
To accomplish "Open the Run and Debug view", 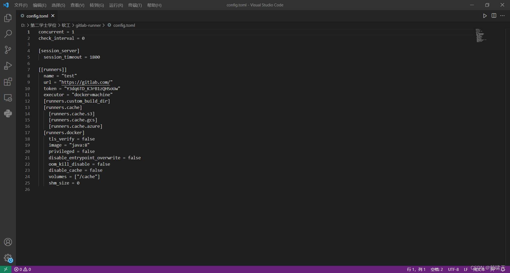I will tap(8, 66).
